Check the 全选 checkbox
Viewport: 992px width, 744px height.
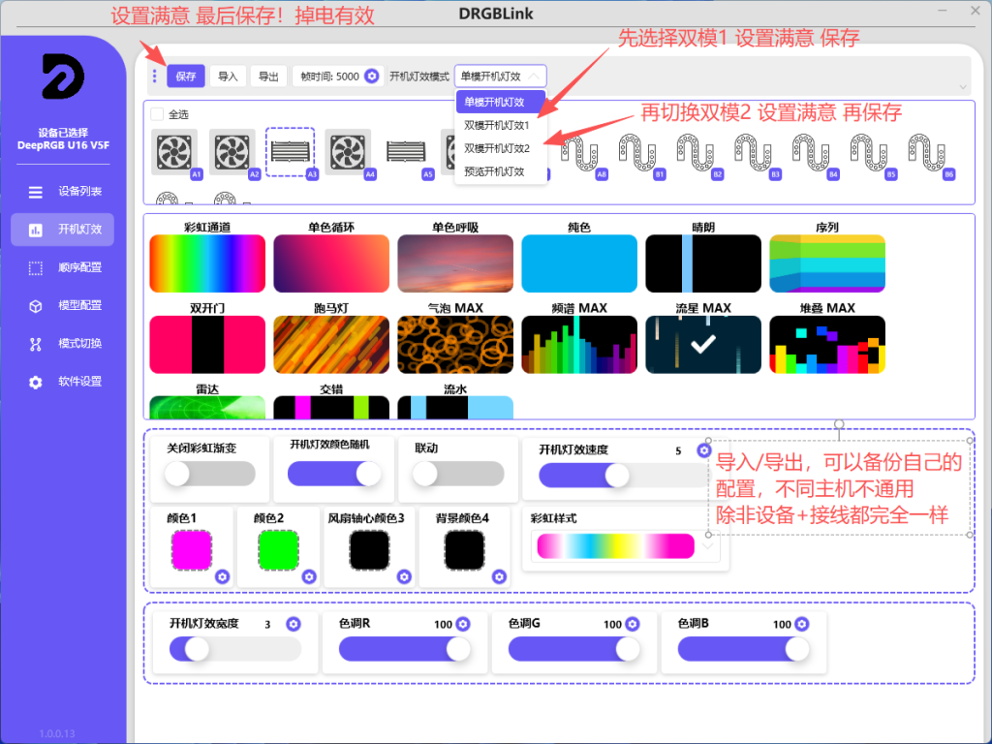157,113
